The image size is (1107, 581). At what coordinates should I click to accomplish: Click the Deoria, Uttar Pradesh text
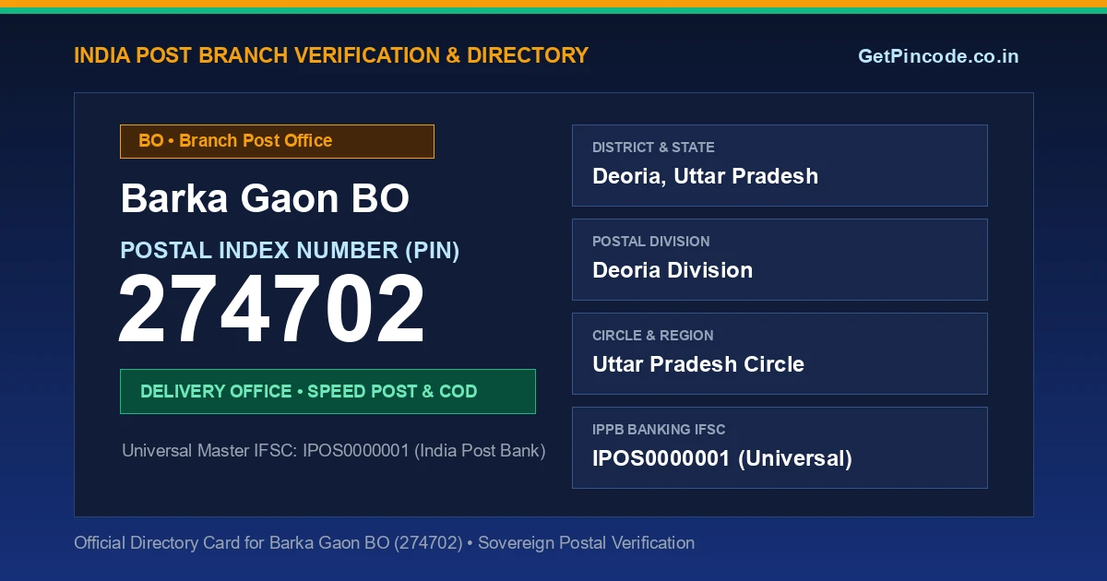(x=705, y=176)
